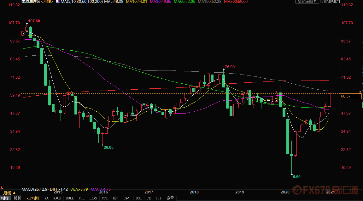Click the right axis 119.82 value
The width and height of the screenshot is (363, 201).
(347, 5)
